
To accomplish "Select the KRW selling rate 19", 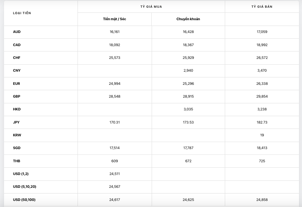I will click(262, 135).
